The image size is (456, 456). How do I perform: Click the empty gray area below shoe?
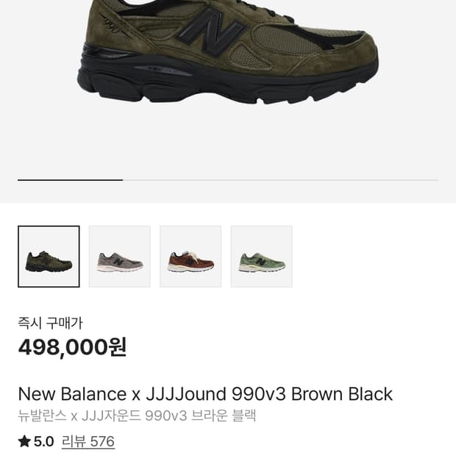pyautogui.click(x=228, y=140)
